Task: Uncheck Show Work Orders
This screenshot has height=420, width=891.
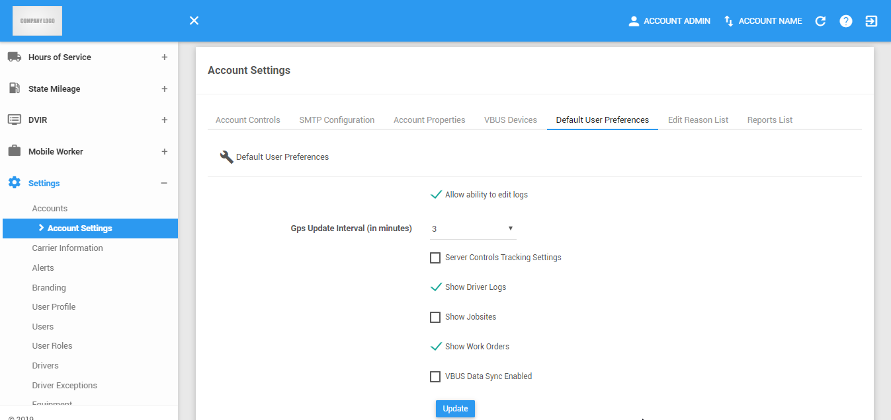Action: [436, 346]
